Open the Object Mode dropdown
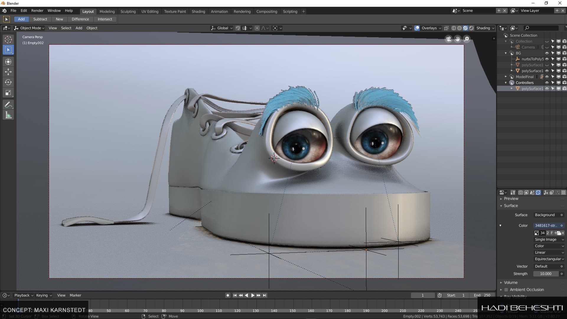 pos(30,28)
